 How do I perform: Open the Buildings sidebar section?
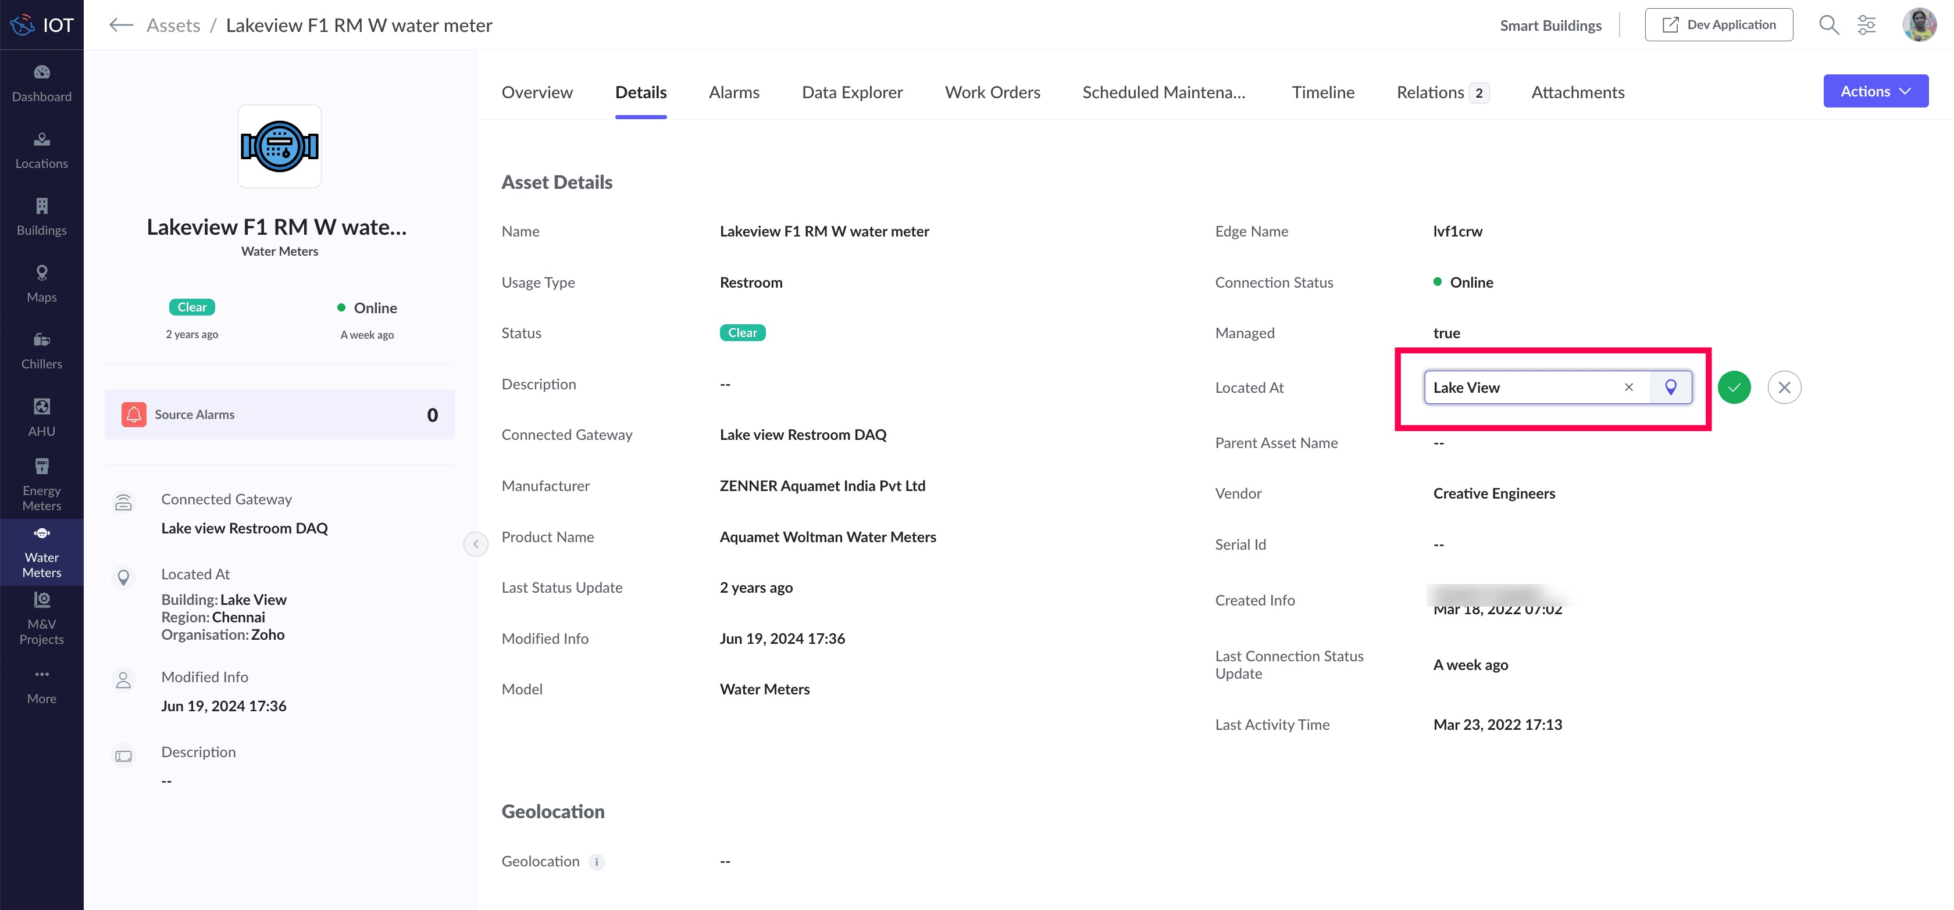(x=42, y=217)
